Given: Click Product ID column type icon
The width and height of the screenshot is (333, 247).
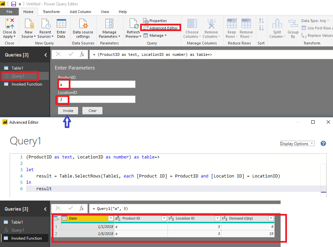Looking at the screenshot, I should [x=118, y=218].
